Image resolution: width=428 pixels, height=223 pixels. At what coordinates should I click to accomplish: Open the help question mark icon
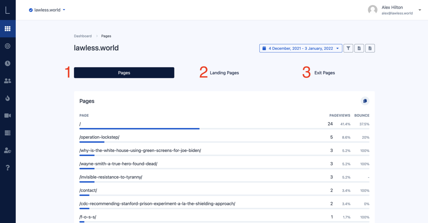pyautogui.click(x=8, y=168)
